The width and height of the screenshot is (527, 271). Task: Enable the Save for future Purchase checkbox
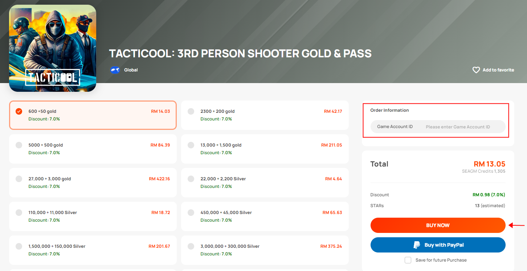tap(408, 260)
